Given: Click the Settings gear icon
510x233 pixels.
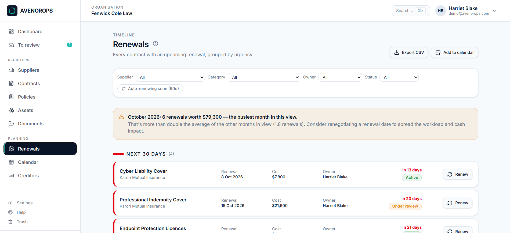Looking at the screenshot, I should (x=10, y=203).
